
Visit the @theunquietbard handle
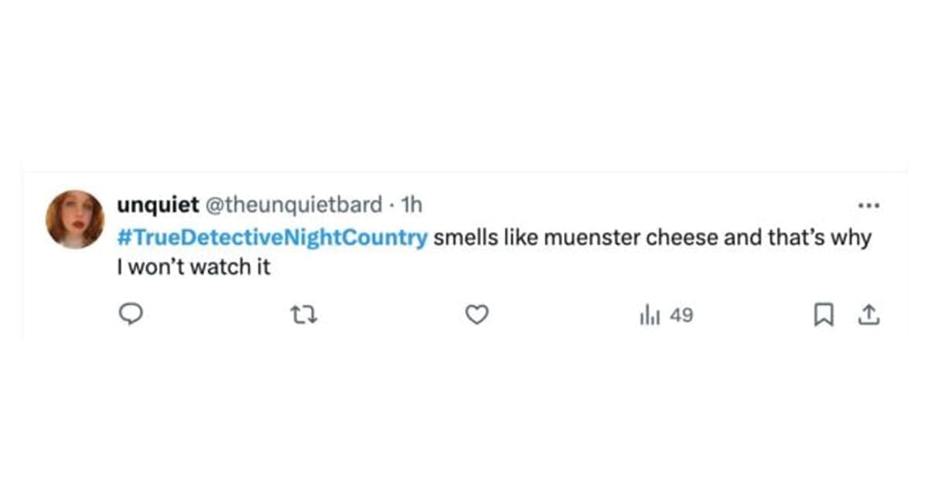click(292, 205)
